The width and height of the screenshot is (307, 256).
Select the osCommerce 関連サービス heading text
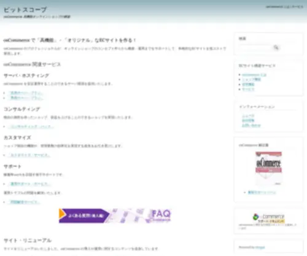[32, 64]
